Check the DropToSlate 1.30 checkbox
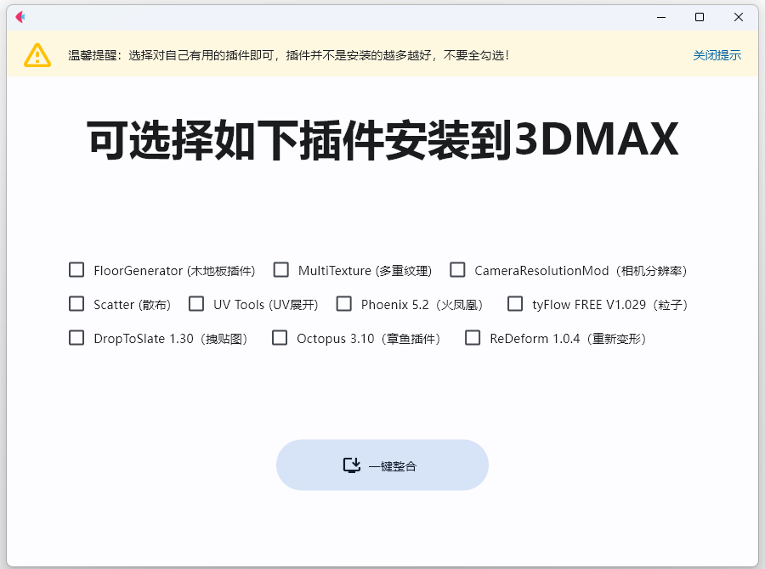Viewport: 765px width, 569px height. (x=76, y=337)
